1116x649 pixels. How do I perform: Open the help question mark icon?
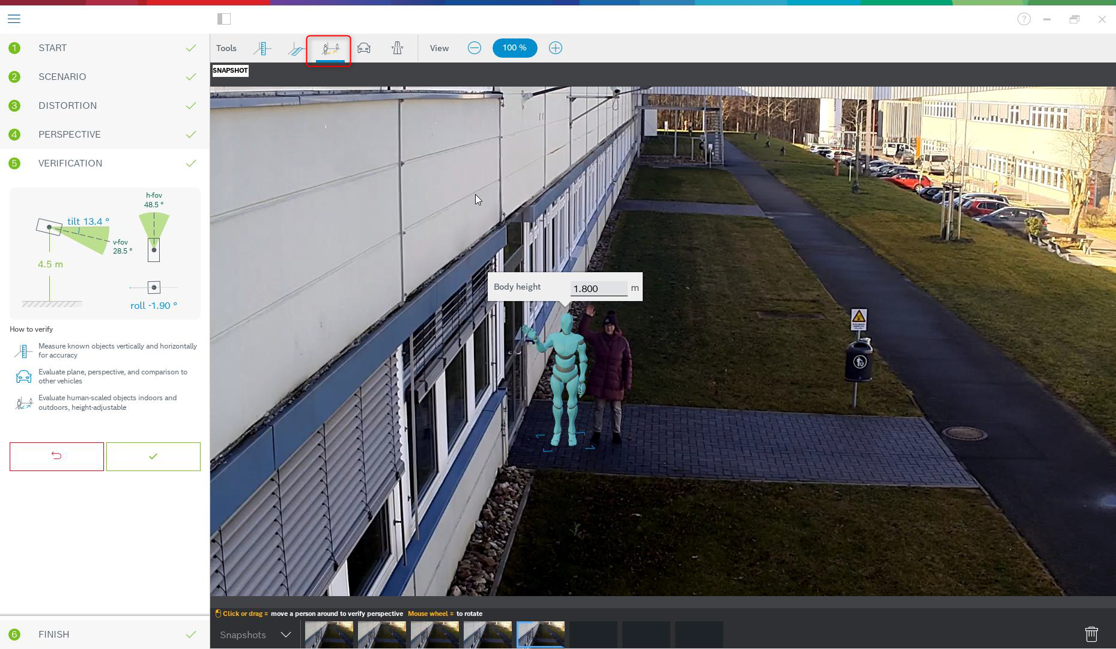[x=1024, y=19]
